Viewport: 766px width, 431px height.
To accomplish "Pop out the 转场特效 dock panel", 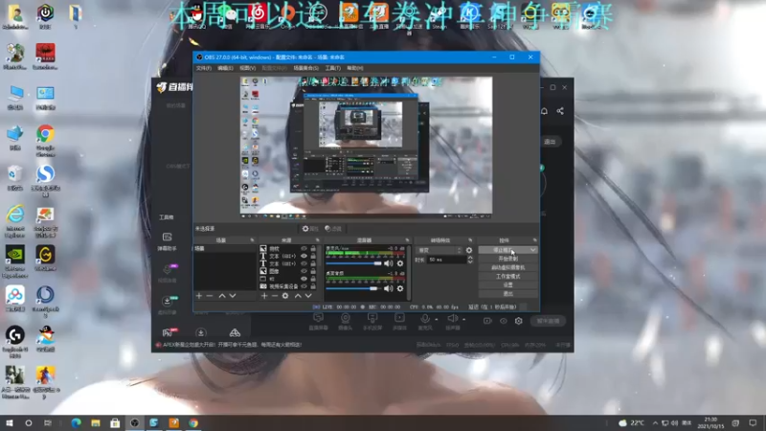I will pos(470,240).
